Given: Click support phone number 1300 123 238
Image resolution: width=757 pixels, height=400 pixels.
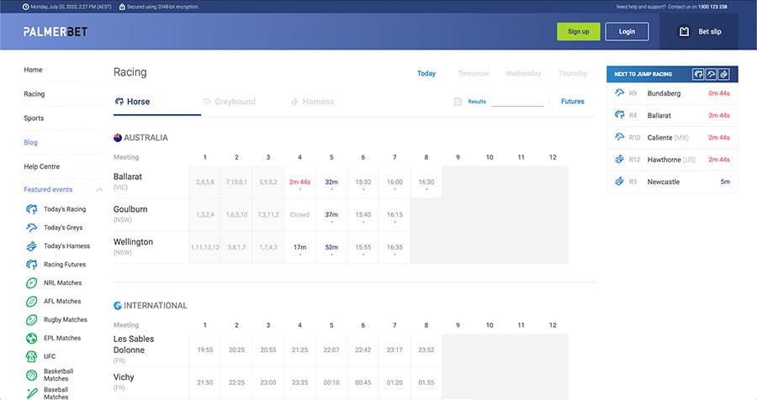Looking at the screenshot, I should (712, 7).
